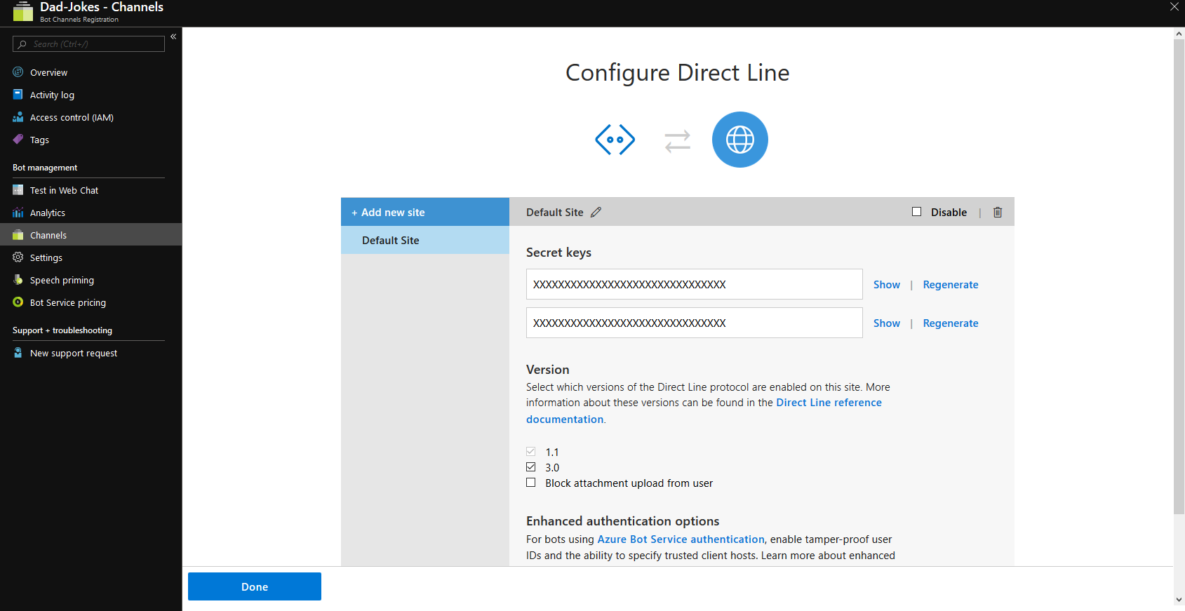Toggle the 1.1 version checkbox
The width and height of the screenshot is (1185, 611).
click(531, 452)
